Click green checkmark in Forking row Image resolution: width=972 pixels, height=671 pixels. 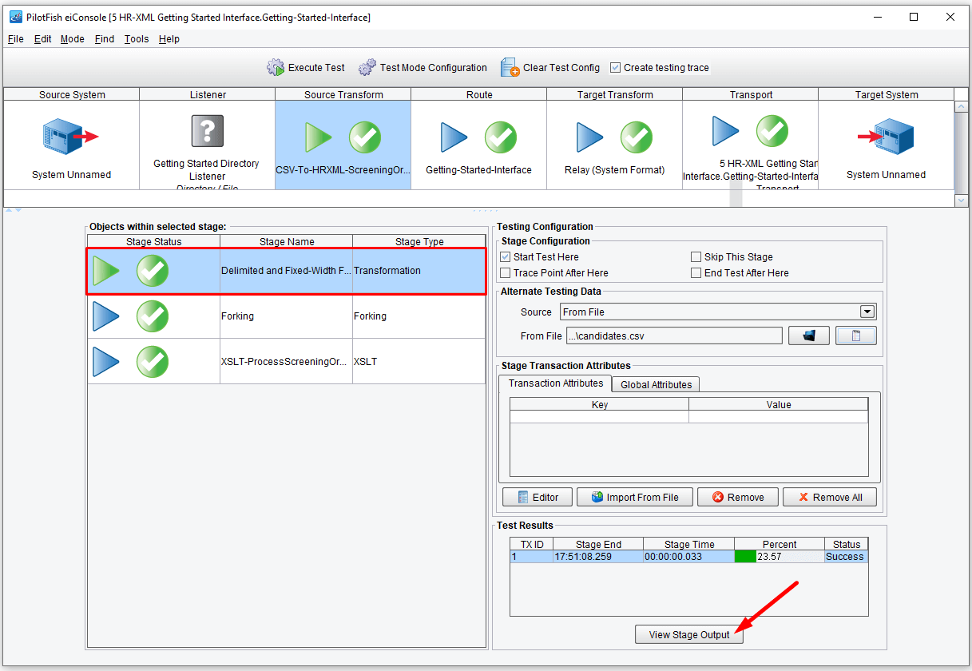[153, 316]
